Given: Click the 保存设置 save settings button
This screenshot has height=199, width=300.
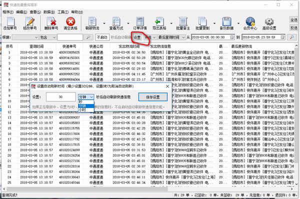Looking at the screenshot, I should (x=153, y=97).
